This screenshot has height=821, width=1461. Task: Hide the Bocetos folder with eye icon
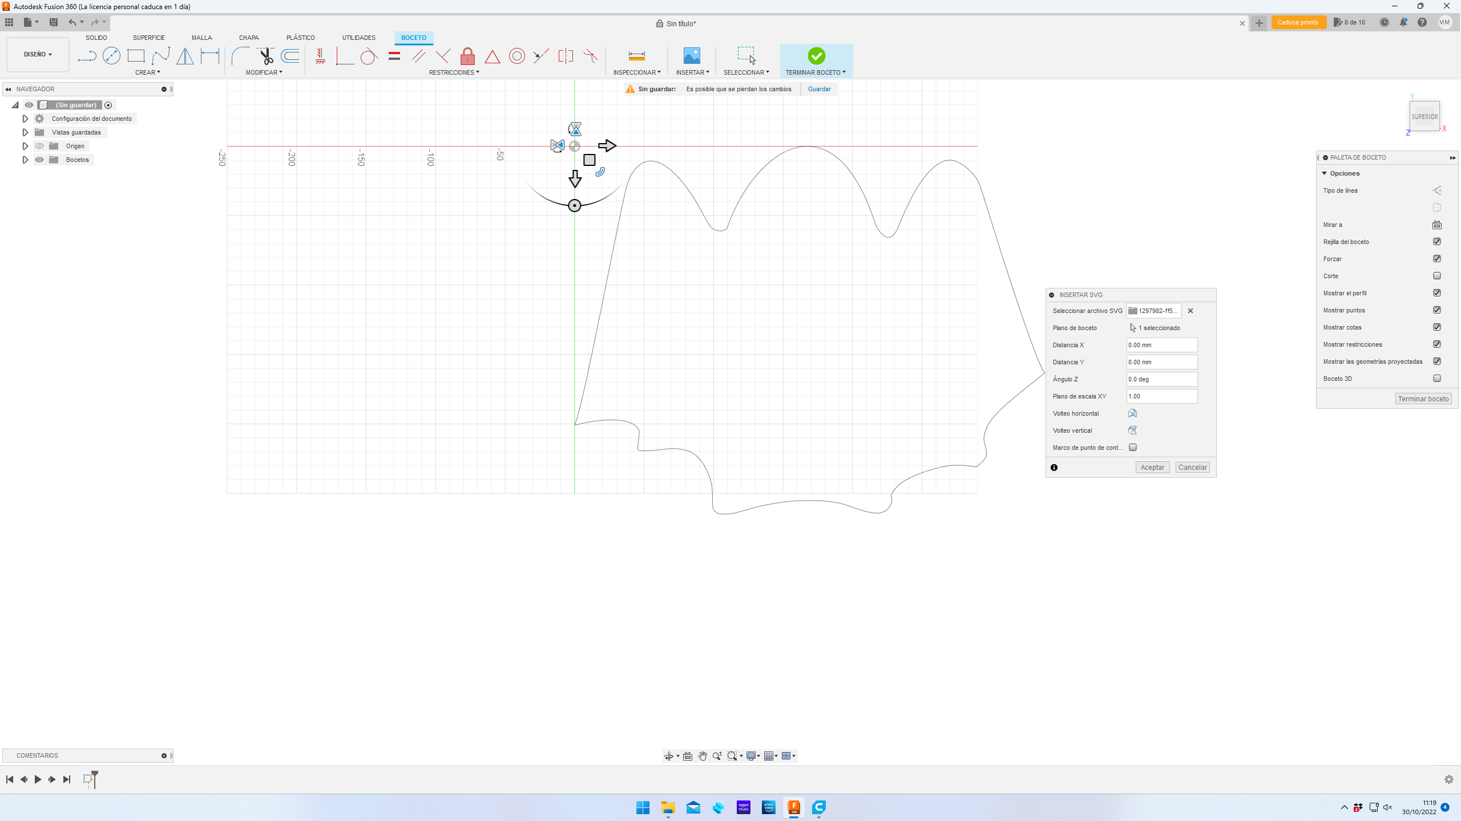pos(39,160)
